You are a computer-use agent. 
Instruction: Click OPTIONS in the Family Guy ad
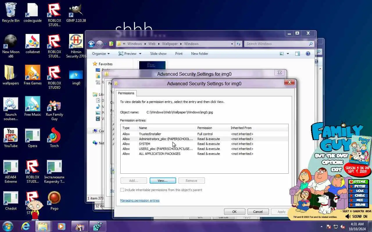(x=332, y=163)
